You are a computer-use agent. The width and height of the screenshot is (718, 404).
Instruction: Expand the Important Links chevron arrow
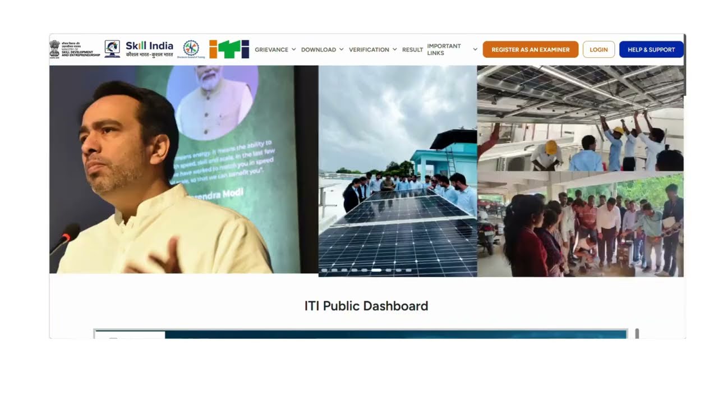coord(475,49)
